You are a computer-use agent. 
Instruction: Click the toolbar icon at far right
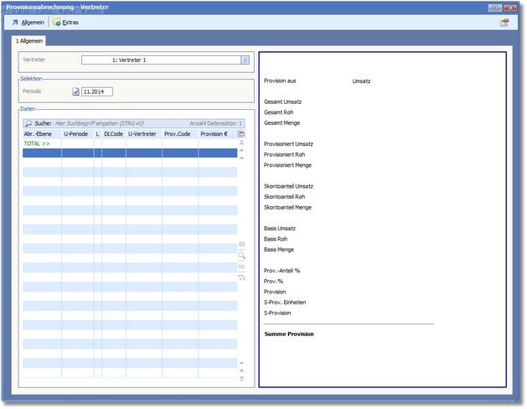click(504, 23)
